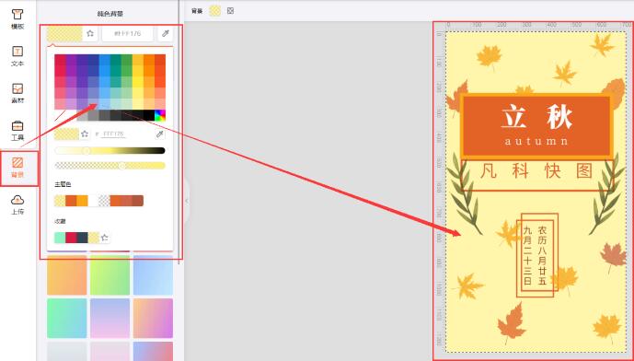Open the rainbow custom color picker square
Image resolution: width=634 pixels, height=361 pixels.
(x=160, y=115)
